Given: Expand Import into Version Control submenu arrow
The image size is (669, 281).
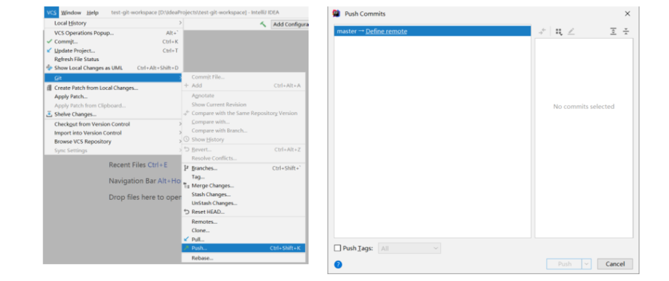Looking at the screenshot, I should (180, 133).
